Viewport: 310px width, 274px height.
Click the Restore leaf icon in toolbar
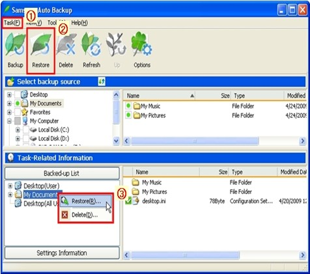click(x=41, y=45)
